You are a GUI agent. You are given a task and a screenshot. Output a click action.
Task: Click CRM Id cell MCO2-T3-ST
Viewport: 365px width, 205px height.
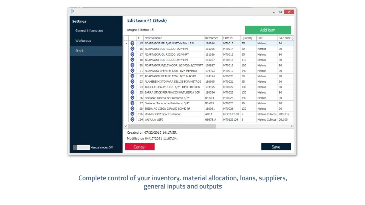coord(231,114)
